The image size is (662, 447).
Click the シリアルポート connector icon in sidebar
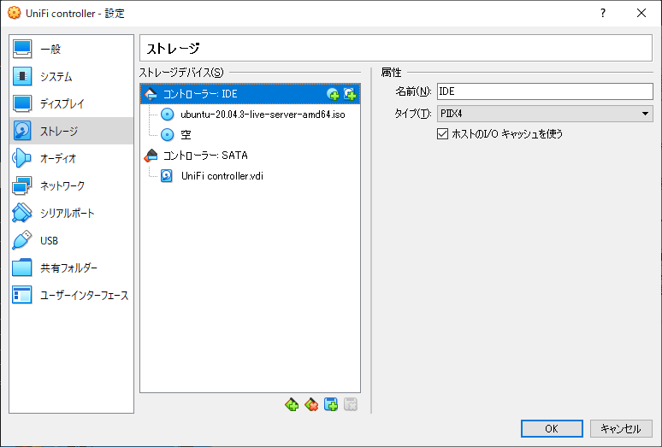click(22, 213)
